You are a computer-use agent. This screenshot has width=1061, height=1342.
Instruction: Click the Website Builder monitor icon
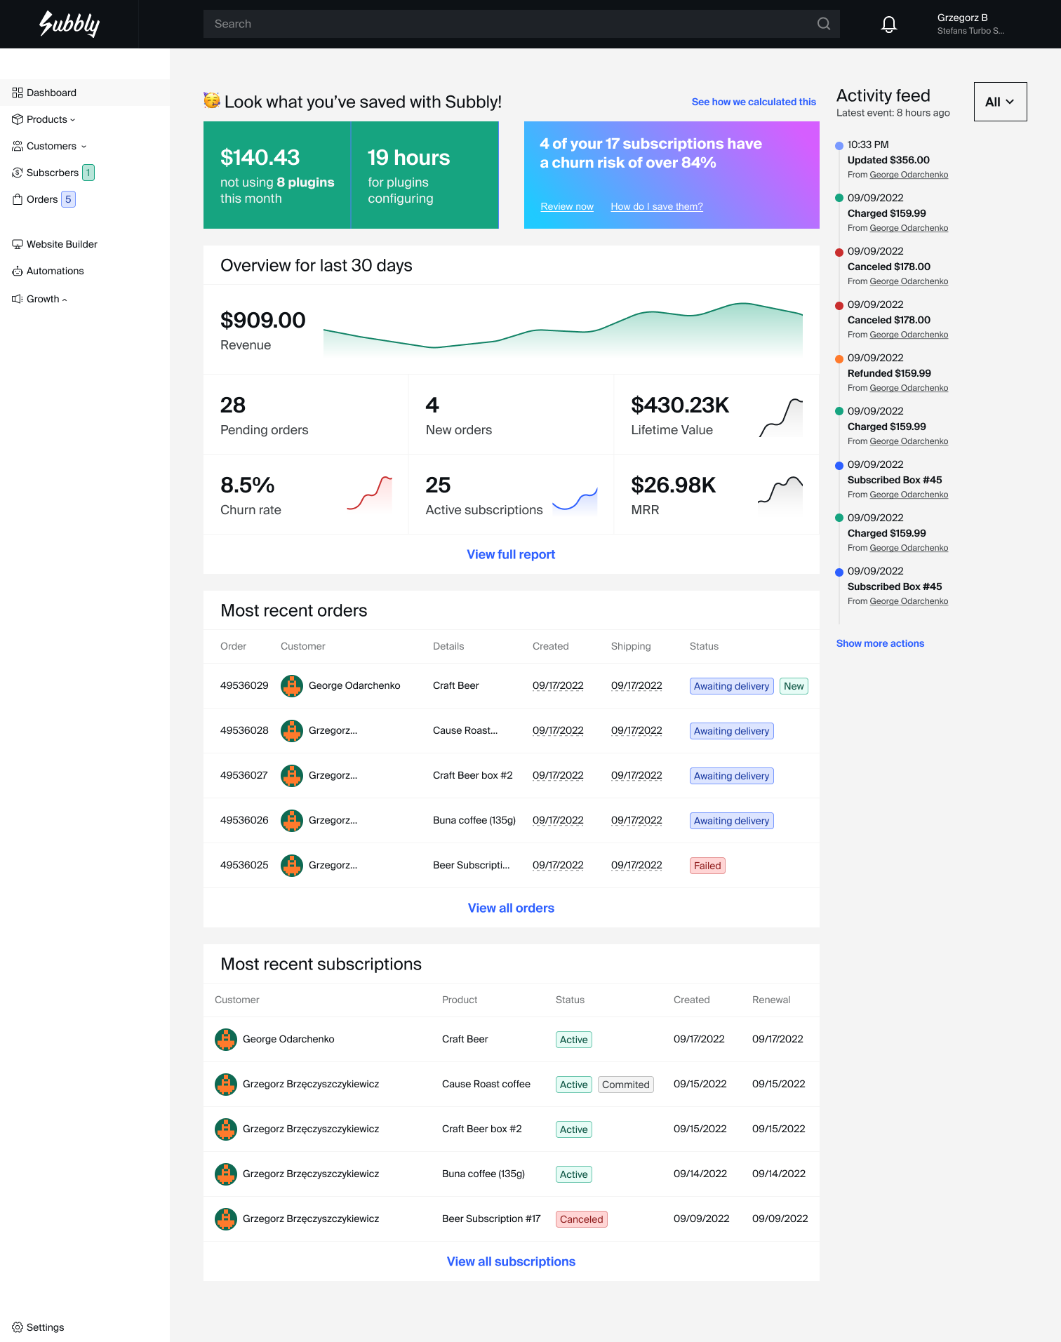point(18,244)
